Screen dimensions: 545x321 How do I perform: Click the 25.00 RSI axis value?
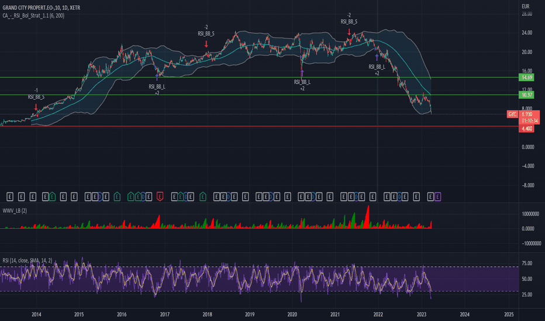(x=527, y=295)
